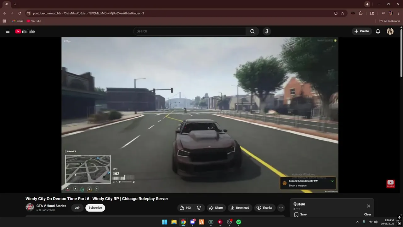
Task: Subscribe to GTA V Hood Stories
Action: (x=95, y=208)
